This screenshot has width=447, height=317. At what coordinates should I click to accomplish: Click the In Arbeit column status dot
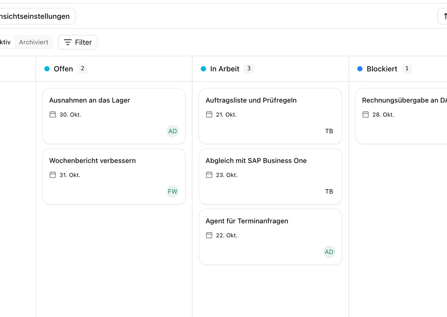[203, 69]
